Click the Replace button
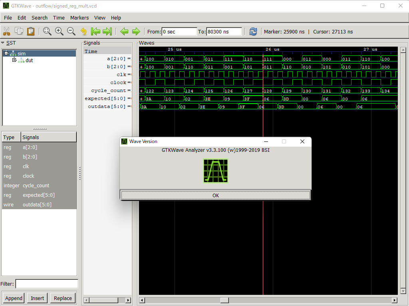409x306 pixels. click(63, 298)
